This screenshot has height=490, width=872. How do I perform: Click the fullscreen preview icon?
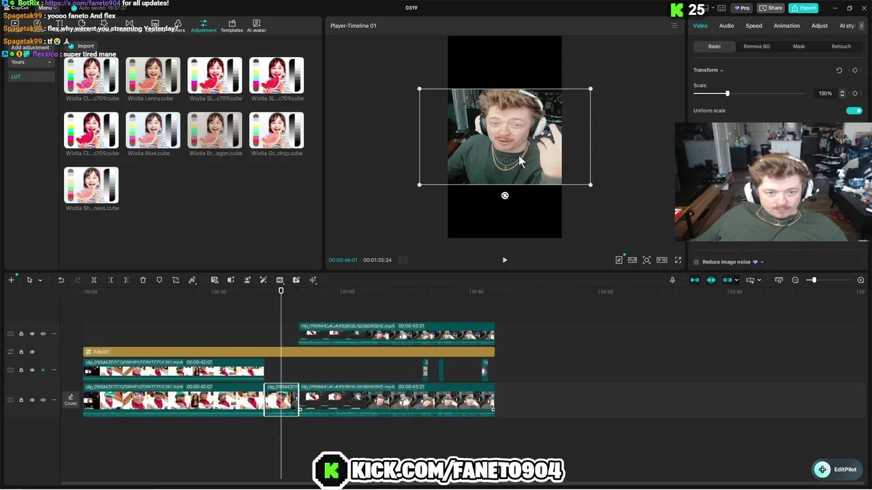click(678, 260)
